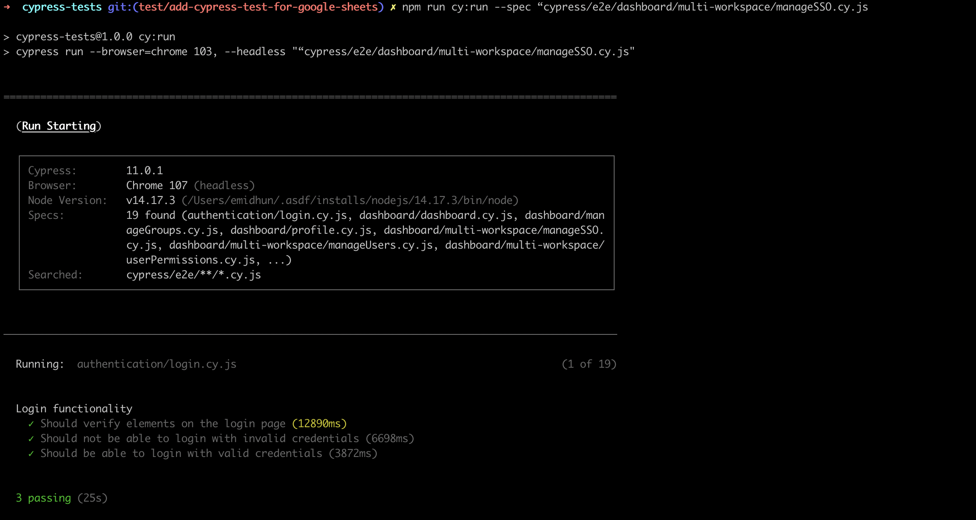
Task: Click the running spec authentication/login.cy.js
Action: pyautogui.click(x=156, y=364)
